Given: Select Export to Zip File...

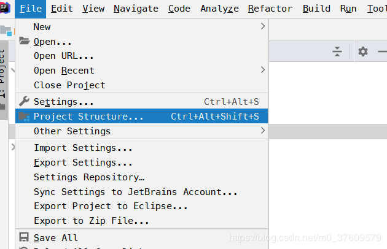Looking at the screenshot, I should tap(91, 221).
